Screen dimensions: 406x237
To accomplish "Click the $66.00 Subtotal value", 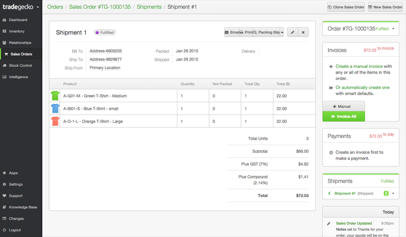I will click(x=302, y=151).
